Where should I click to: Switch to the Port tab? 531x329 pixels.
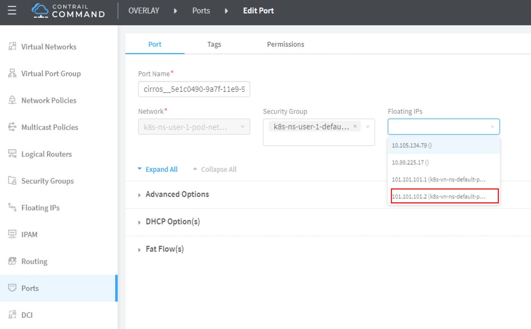[x=155, y=44]
